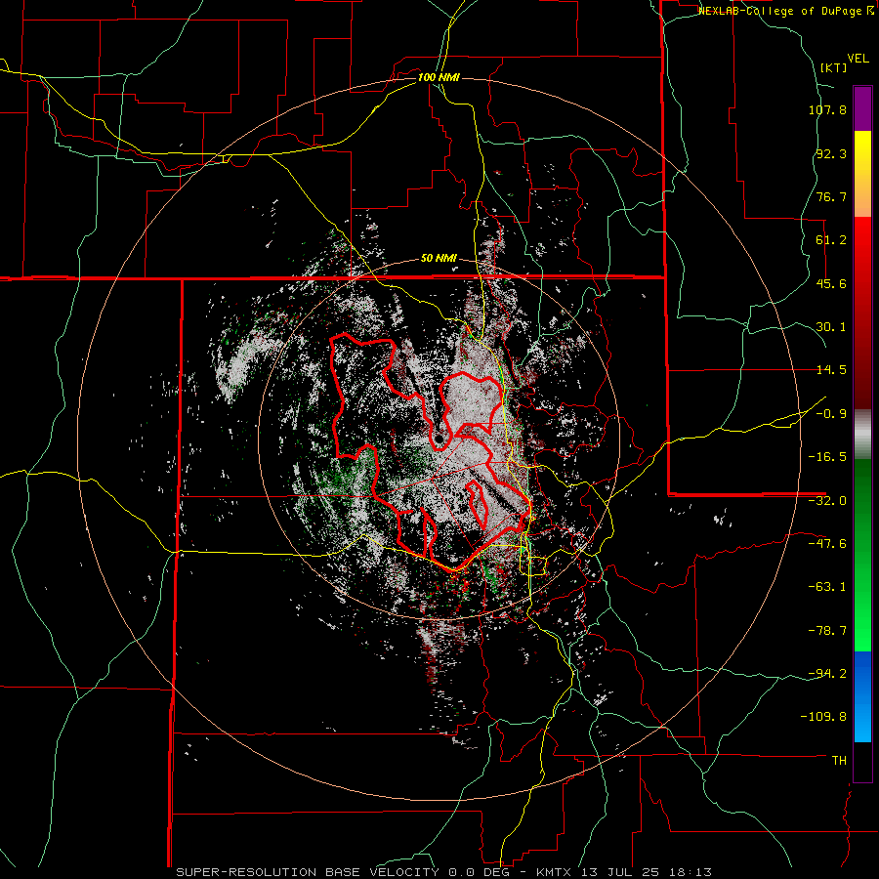Viewport: 879px width, 879px height.
Task: Click the dark green segment of the color bar
Action: (862, 493)
